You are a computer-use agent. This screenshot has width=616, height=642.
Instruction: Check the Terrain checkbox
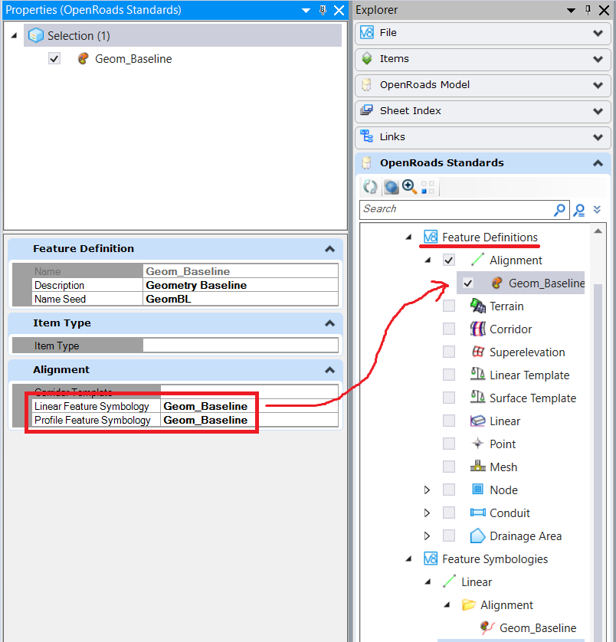(449, 306)
